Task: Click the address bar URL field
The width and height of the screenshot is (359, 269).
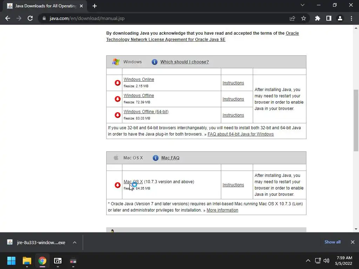Action: pos(165,18)
